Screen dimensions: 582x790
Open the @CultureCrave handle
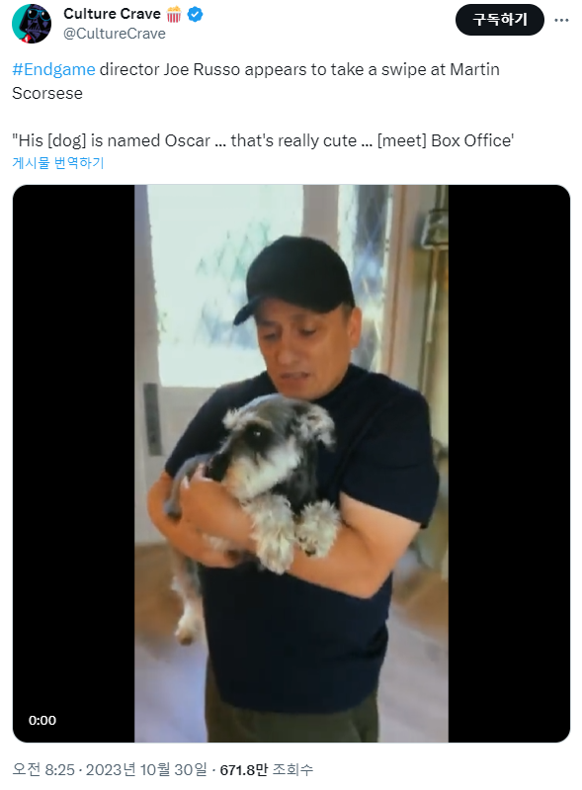pyautogui.click(x=115, y=34)
